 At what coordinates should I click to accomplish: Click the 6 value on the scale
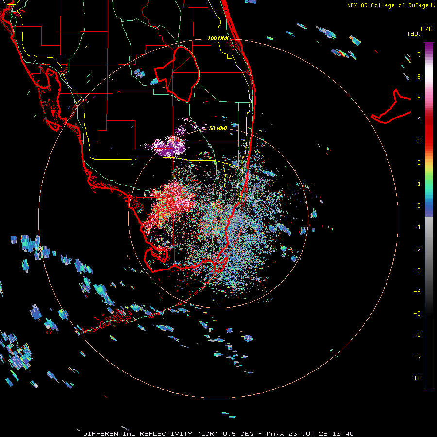pyautogui.click(x=419, y=76)
